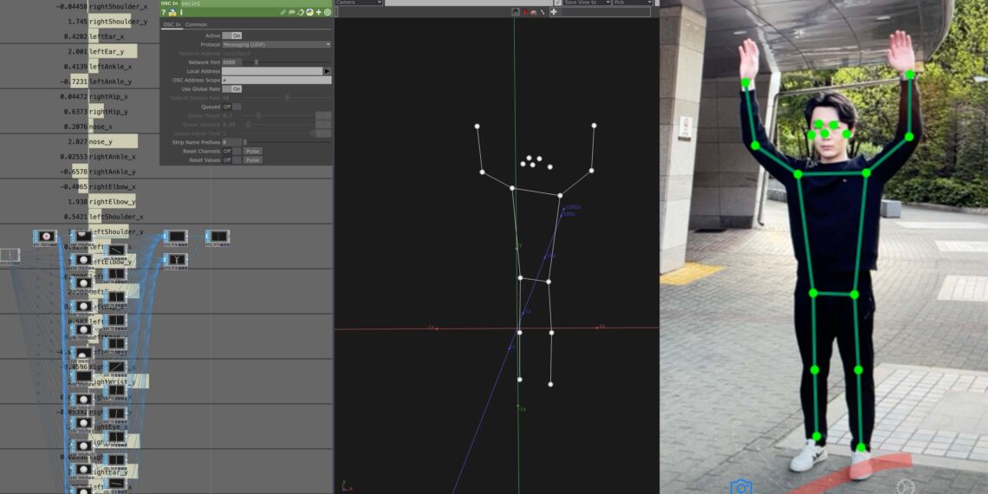This screenshot has height=494, width=988.
Task: Select the OSC In parameter tab
Action: point(172,24)
